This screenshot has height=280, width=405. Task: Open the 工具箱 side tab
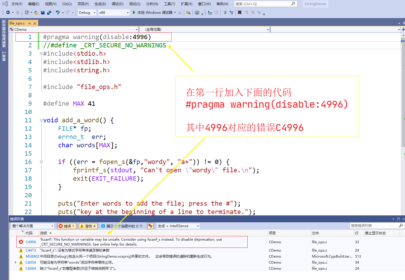[x=4, y=56]
